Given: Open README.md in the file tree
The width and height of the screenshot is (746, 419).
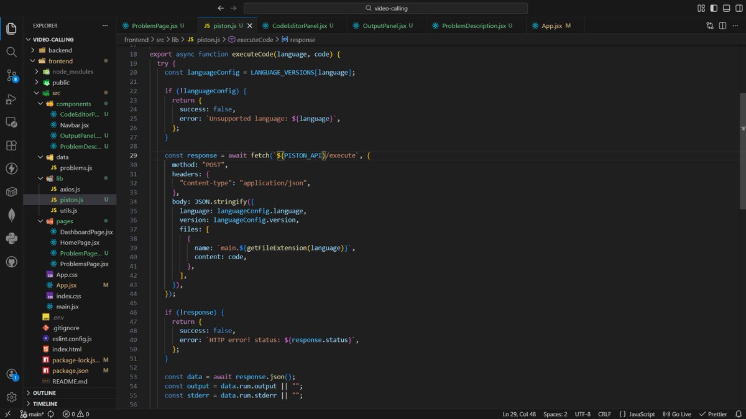Looking at the screenshot, I should point(70,382).
